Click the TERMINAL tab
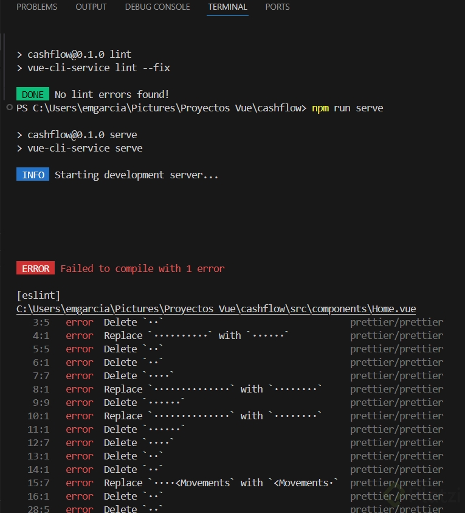This screenshot has height=513, width=465. coord(227,7)
